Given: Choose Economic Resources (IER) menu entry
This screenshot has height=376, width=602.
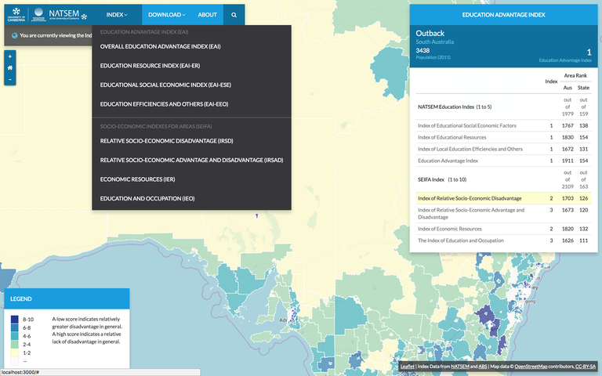Looking at the screenshot, I should coord(137,179).
